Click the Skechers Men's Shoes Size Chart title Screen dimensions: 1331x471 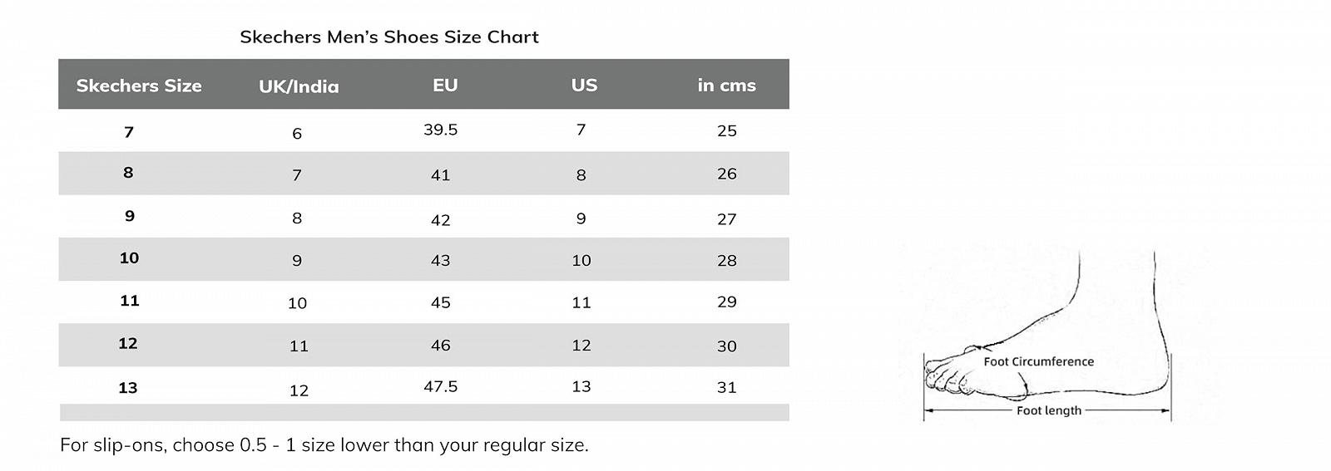click(389, 37)
